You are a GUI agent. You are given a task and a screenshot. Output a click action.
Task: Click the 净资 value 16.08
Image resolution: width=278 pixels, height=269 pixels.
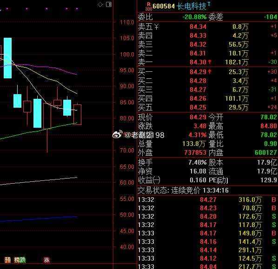tap(198, 171)
